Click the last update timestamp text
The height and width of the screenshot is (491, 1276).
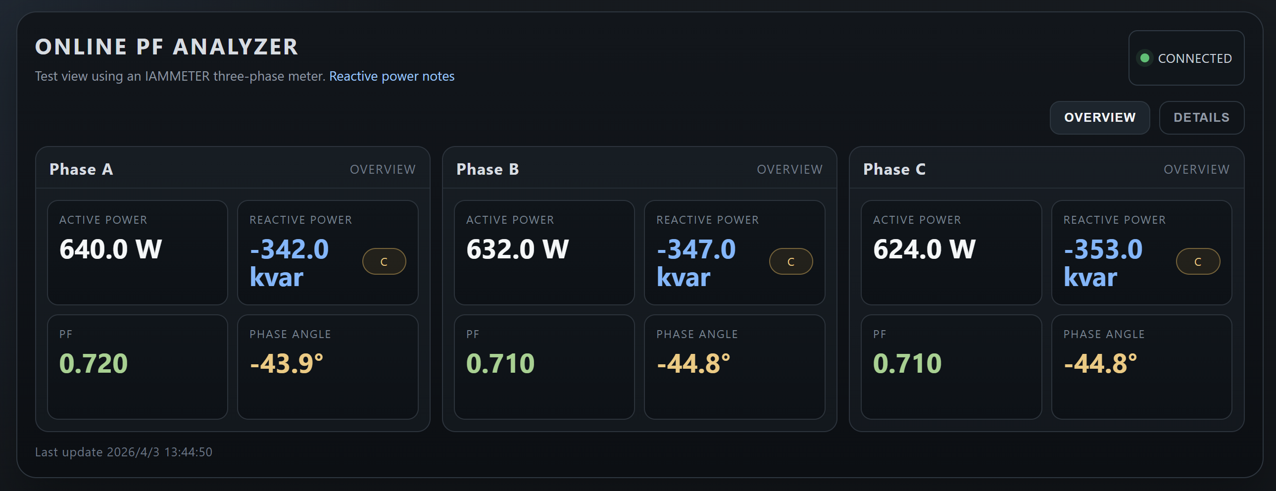click(x=123, y=452)
